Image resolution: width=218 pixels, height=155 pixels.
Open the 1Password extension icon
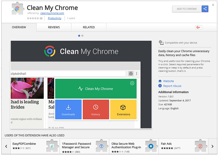(x=101, y=146)
